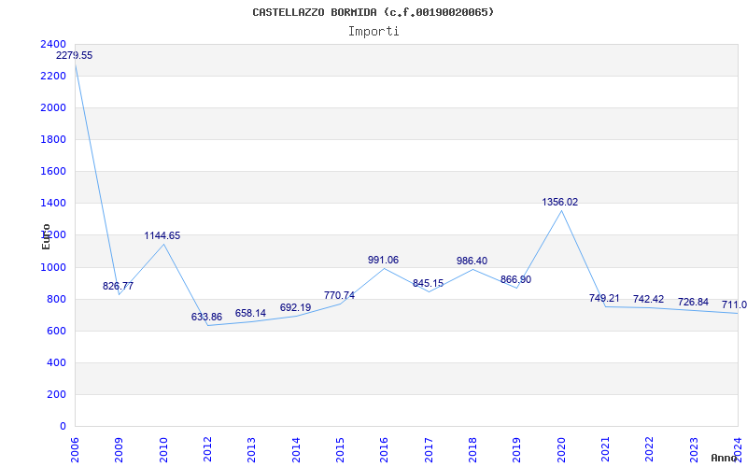The width and height of the screenshot is (747, 467).
Task: Click the 200 value on Euro axis
Action: click(57, 394)
